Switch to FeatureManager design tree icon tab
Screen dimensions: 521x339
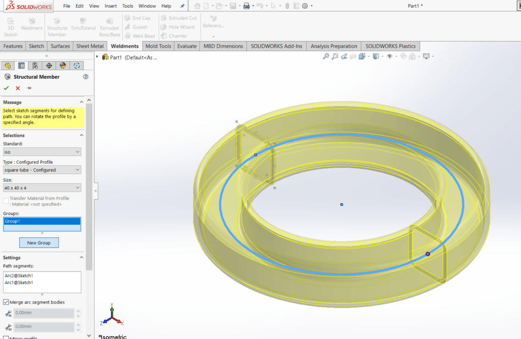(7, 66)
